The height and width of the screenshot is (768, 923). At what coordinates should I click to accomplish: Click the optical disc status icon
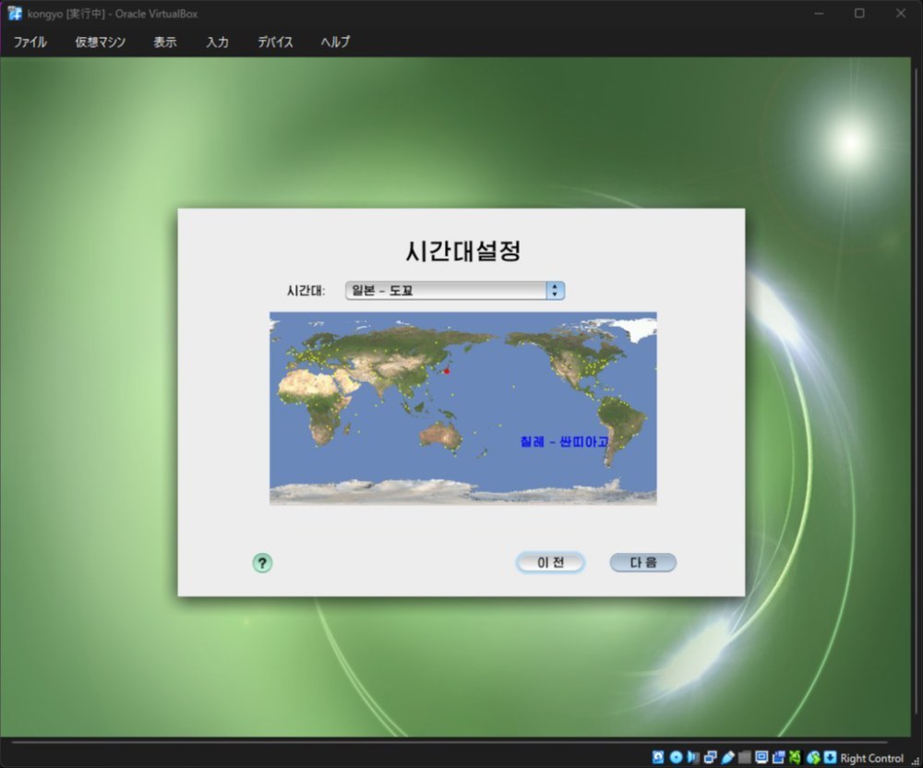click(x=676, y=758)
